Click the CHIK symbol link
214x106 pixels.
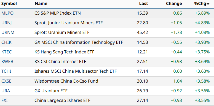coord(7,42)
